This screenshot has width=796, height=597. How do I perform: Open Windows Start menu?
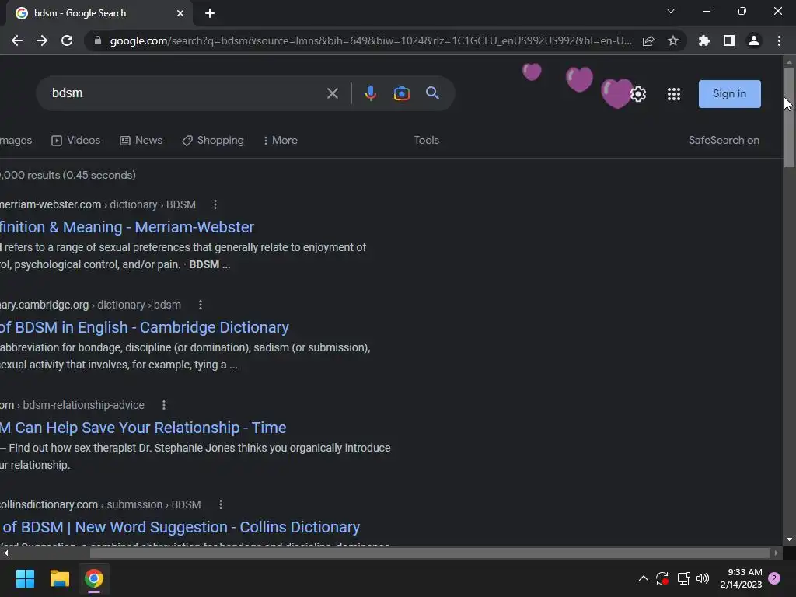click(25, 578)
